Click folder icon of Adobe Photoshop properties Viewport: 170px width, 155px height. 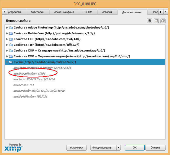click(x=11, y=28)
